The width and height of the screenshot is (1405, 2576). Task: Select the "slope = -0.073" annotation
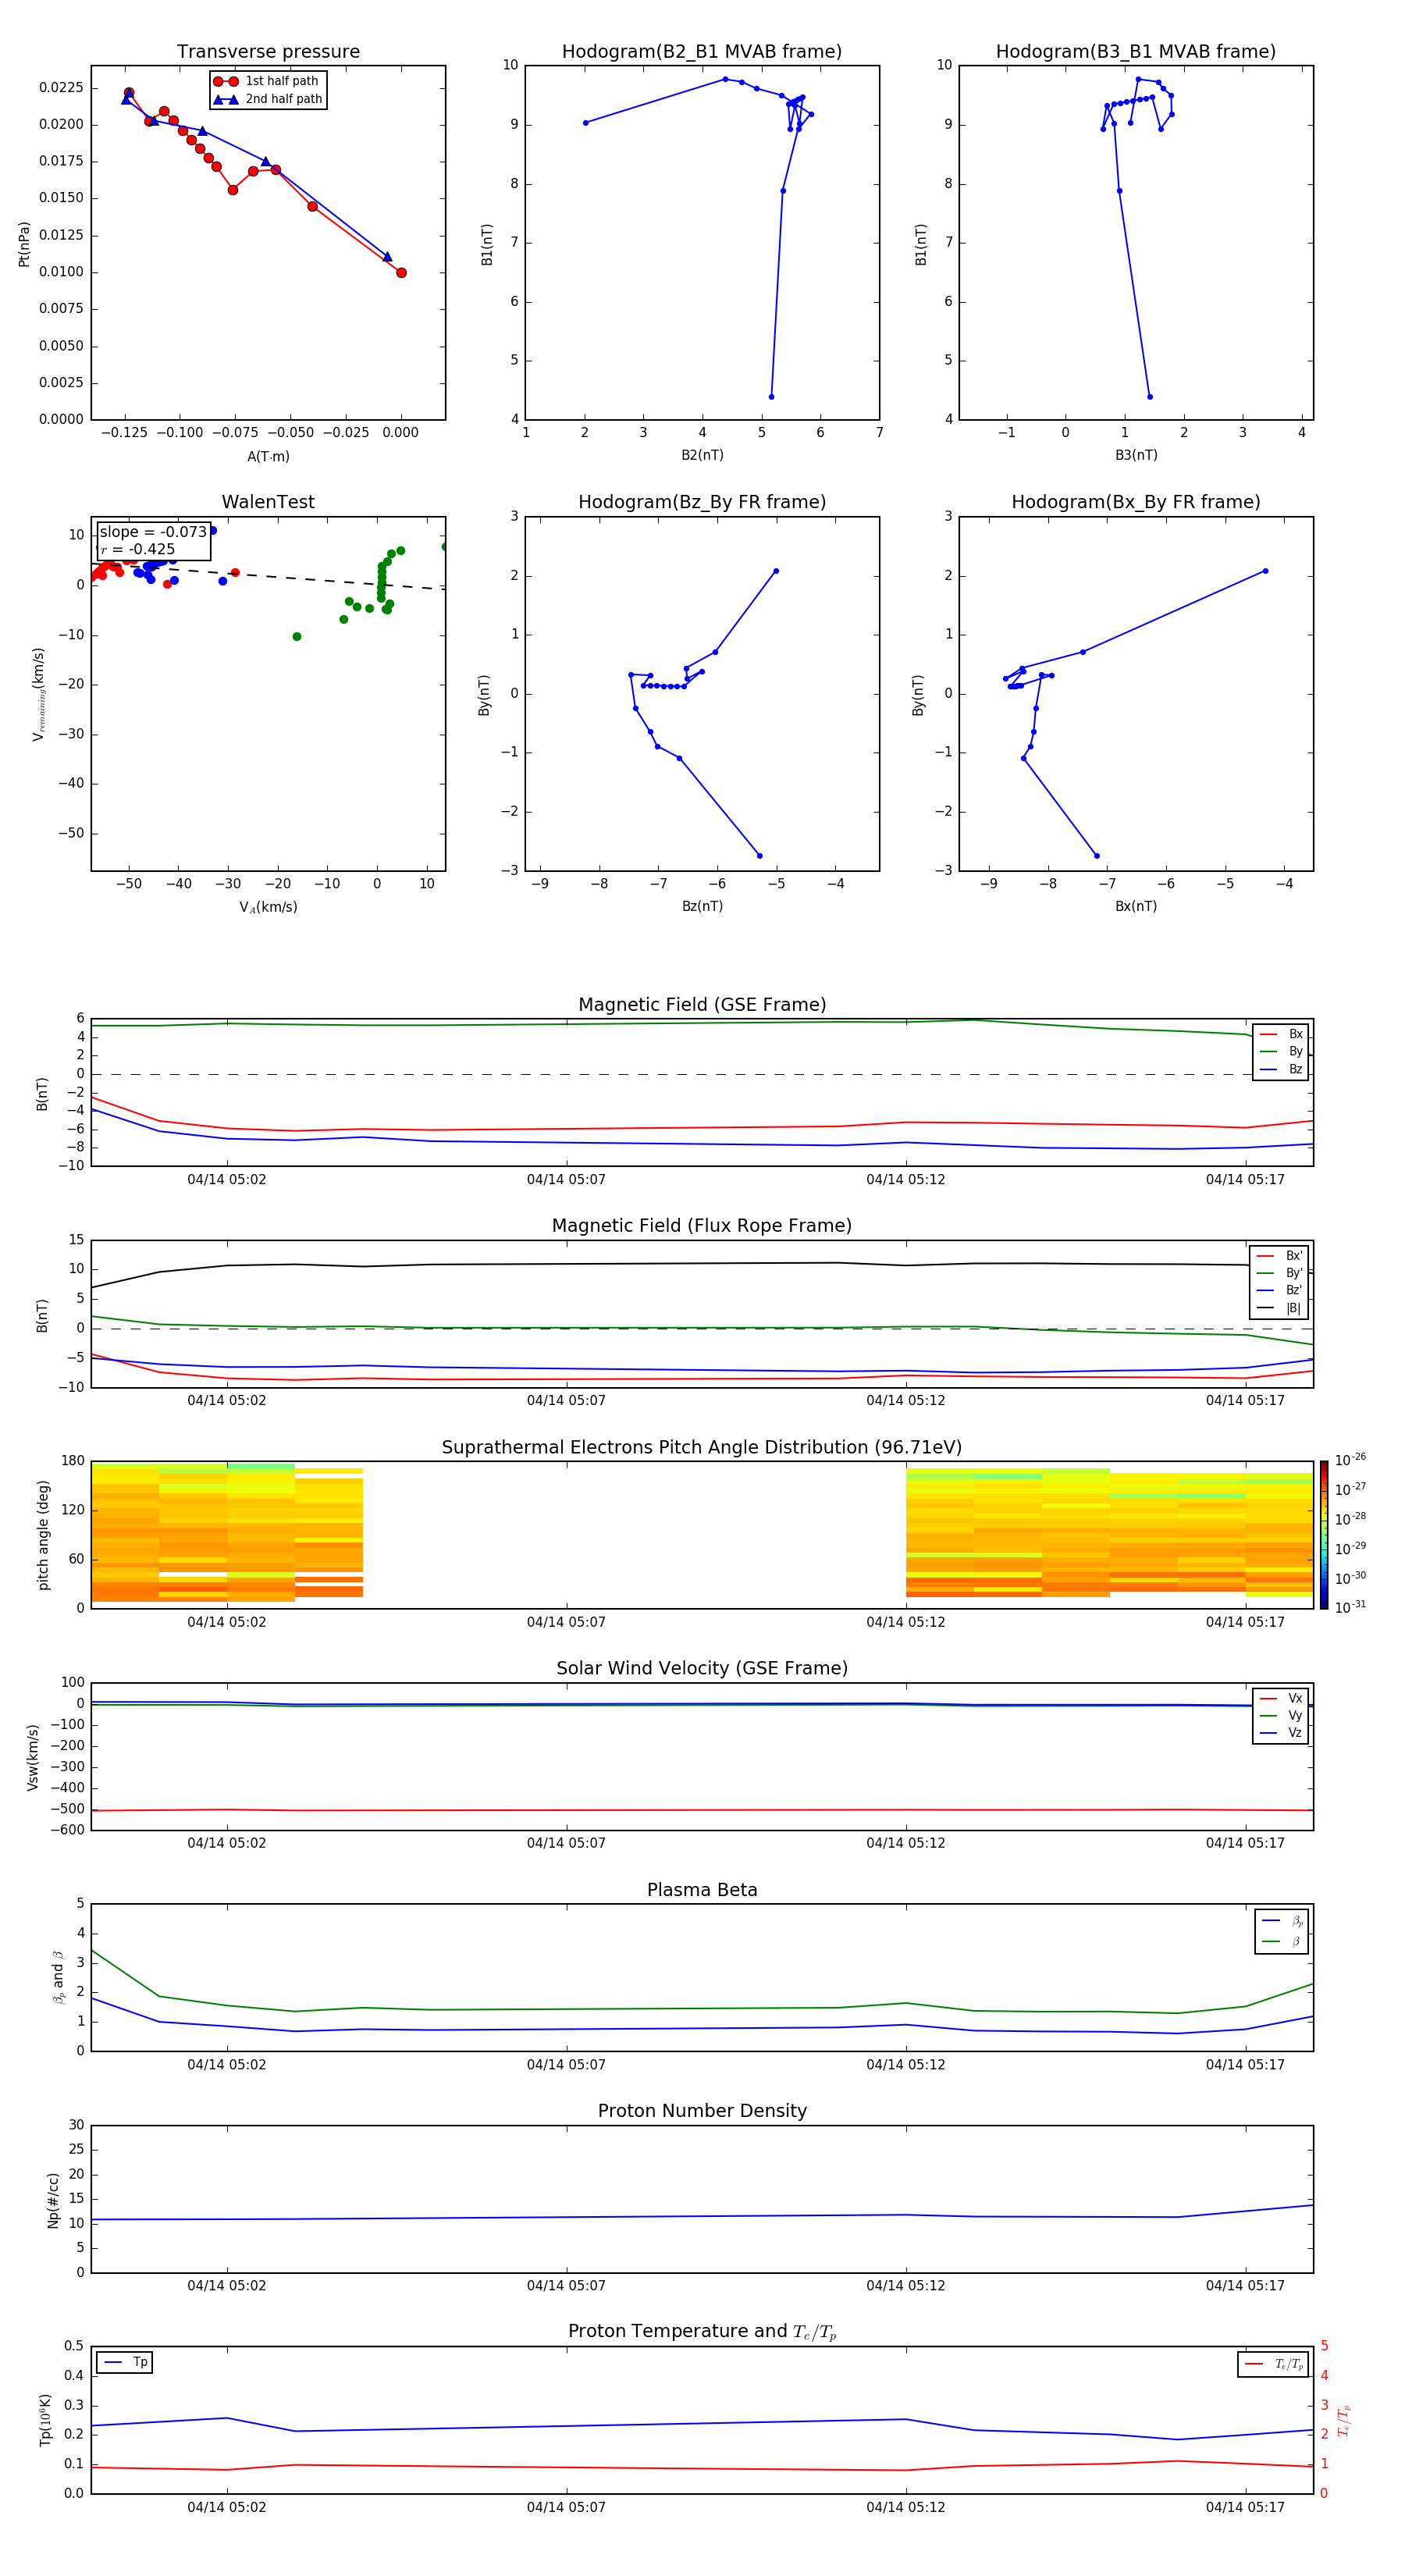coord(153,532)
